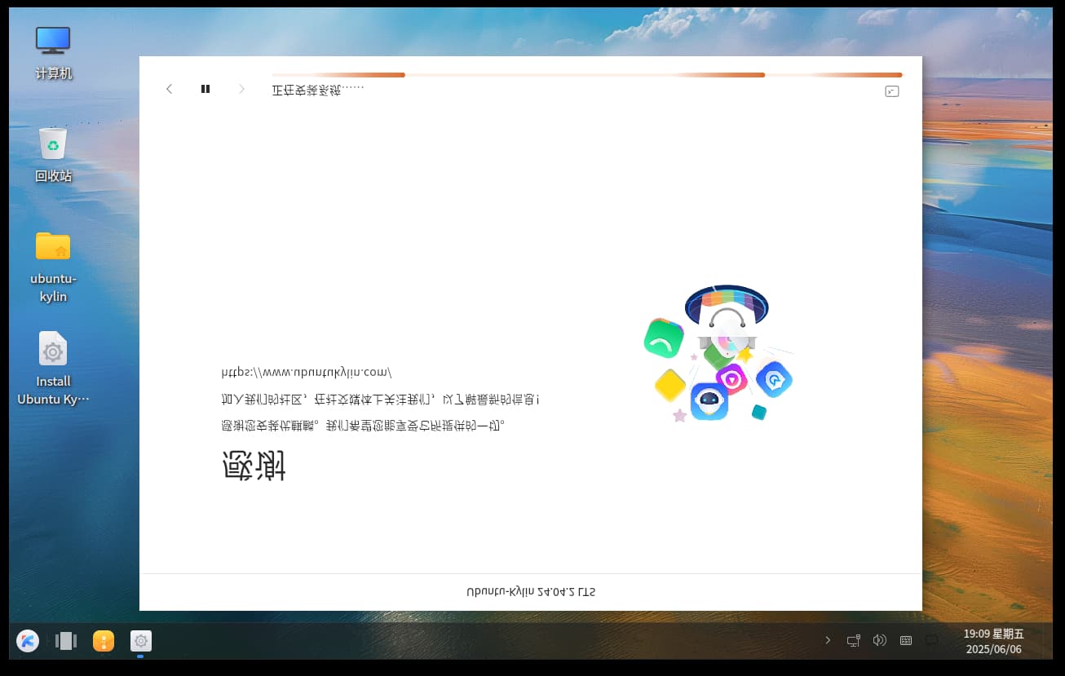Open the clock showing 19:09 星期五
The height and width of the screenshot is (676, 1065).
click(x=993, y=641)
